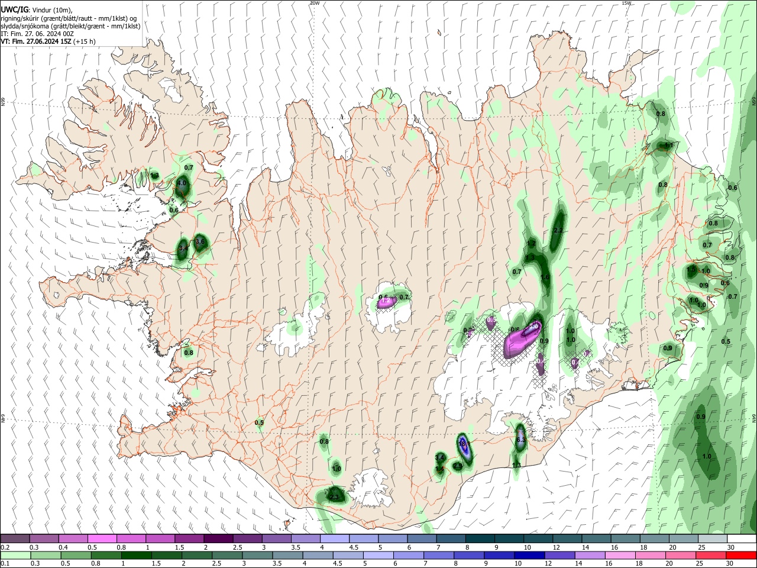
Task: Click the 15W longitude label at the top edge
Action: pyautogui.click(x=626, y=3)
